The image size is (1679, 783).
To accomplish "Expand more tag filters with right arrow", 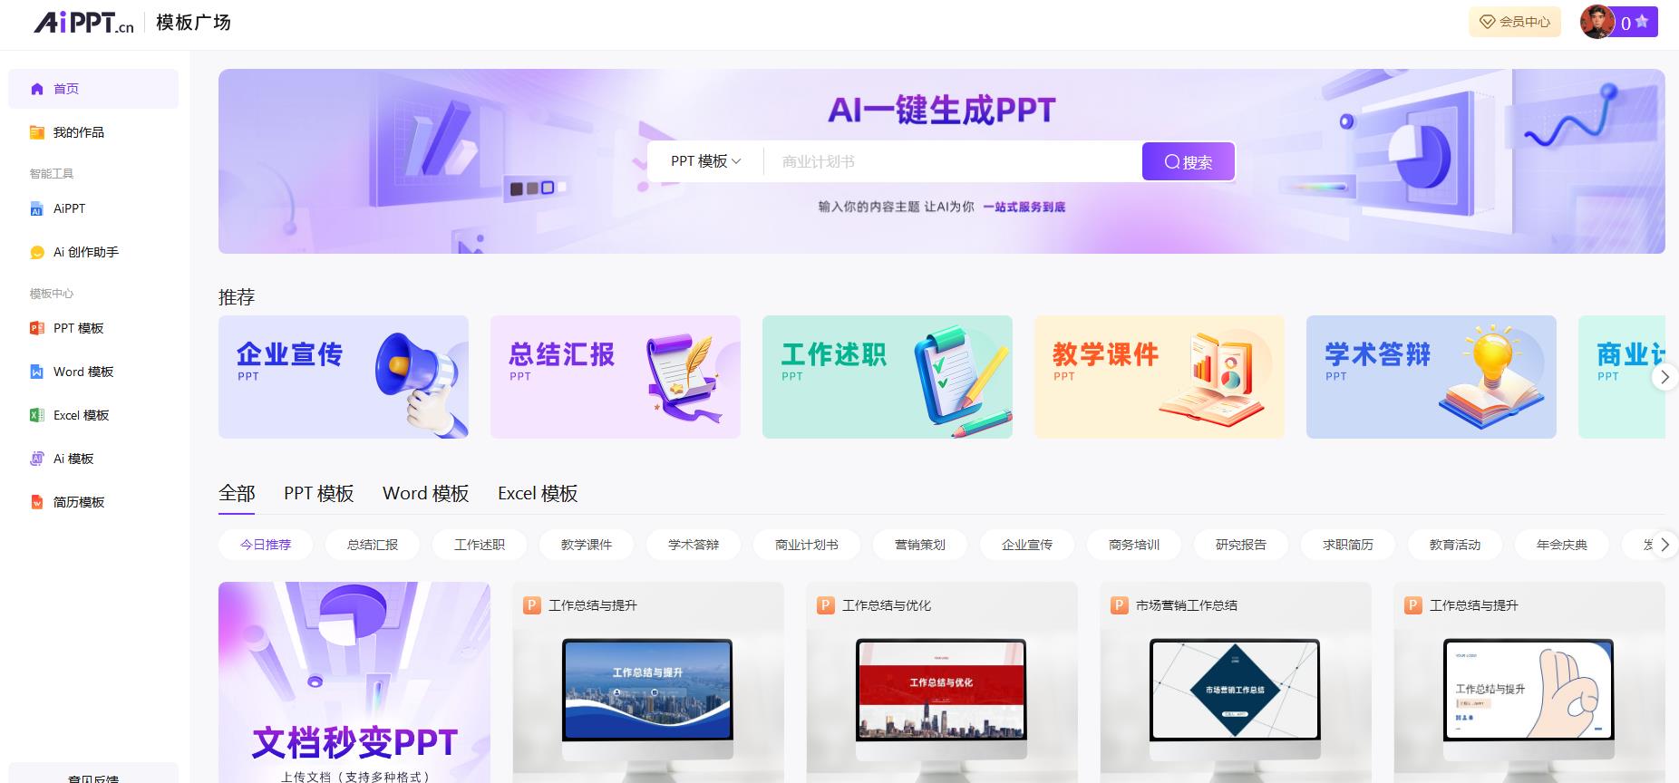I will pyautogui.click(x=1664, y=545).
